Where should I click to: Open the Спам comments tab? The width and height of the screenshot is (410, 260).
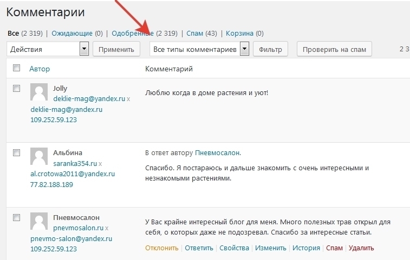[x=194, y=33]
